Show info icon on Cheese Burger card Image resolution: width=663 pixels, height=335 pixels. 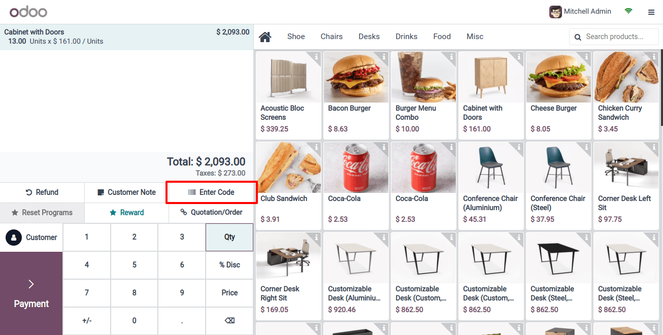pos(586,57)
